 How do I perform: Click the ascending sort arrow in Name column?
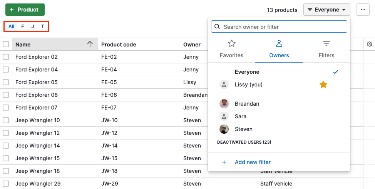90,44
